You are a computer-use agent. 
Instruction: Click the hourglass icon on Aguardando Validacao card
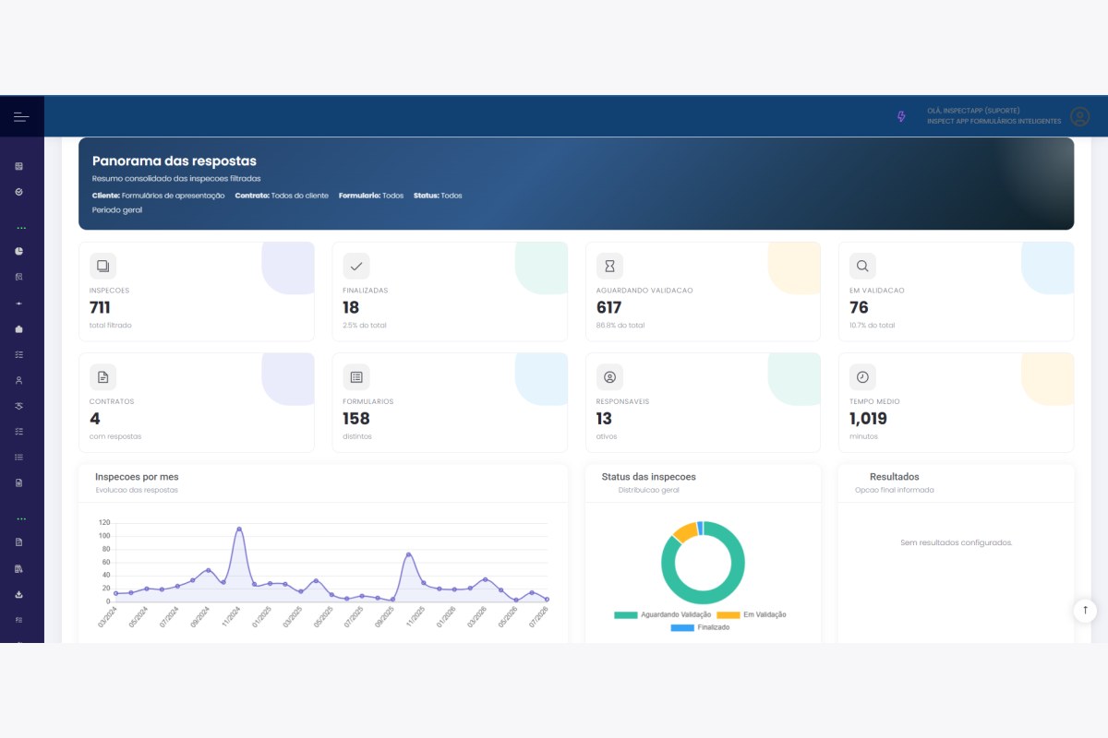pyautogui.click(x=609, y=266)
